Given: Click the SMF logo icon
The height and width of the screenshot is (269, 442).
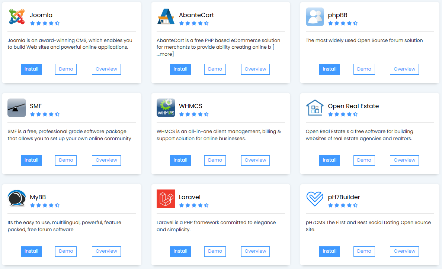Looking at the screenshot, I should pyautogui.click(x=17, y=108).
